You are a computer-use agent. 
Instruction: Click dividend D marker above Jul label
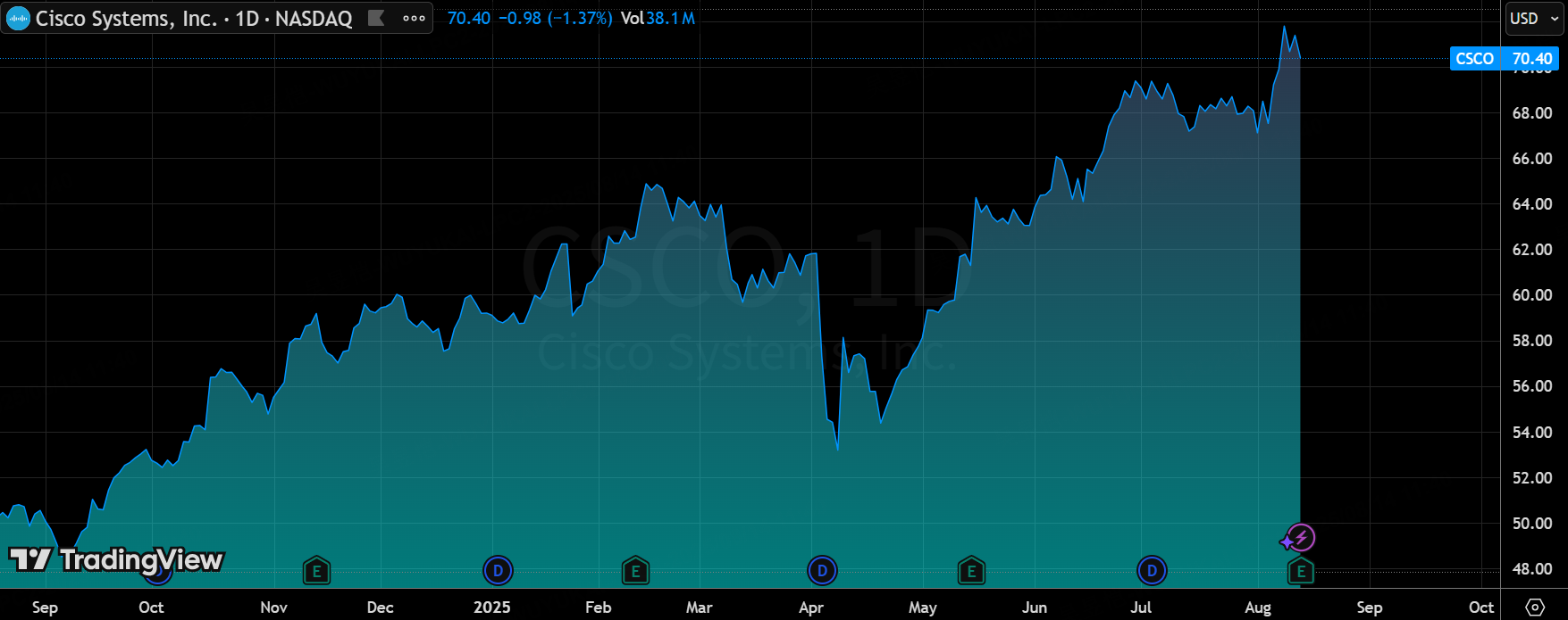coord(1152,571)
